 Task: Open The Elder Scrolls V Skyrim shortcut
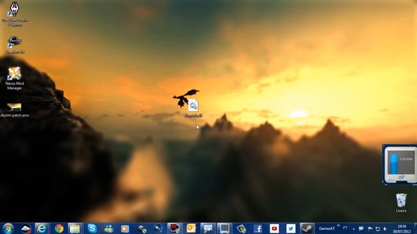[x=14, y=14]
